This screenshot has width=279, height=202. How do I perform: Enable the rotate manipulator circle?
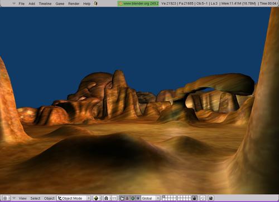[133, 198]
